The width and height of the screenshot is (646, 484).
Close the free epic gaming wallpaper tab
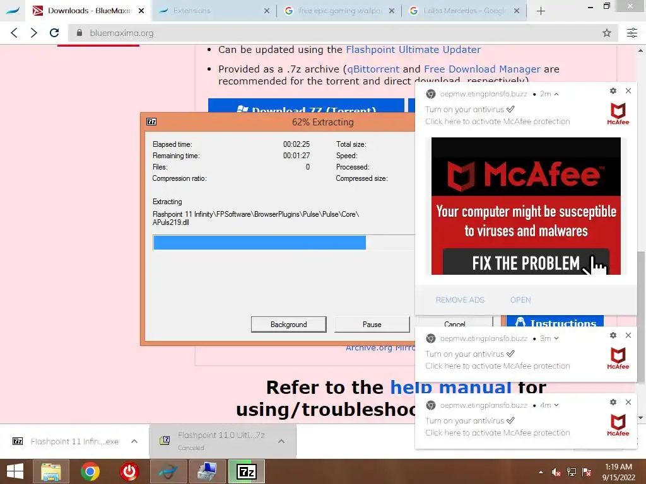point(392,11)
